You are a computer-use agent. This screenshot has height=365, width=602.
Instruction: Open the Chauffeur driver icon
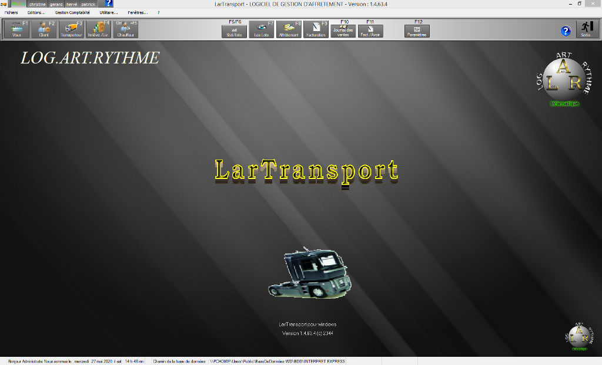pos(125,29)
